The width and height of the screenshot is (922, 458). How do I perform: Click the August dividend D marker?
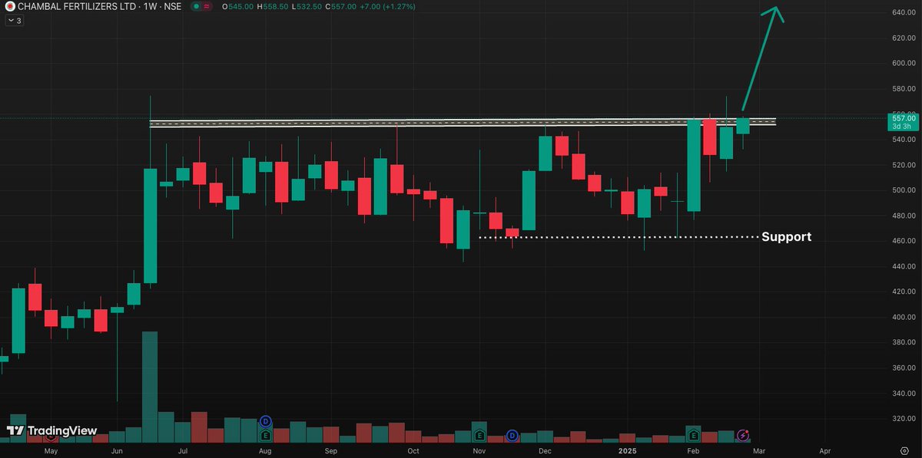(266, 421)
